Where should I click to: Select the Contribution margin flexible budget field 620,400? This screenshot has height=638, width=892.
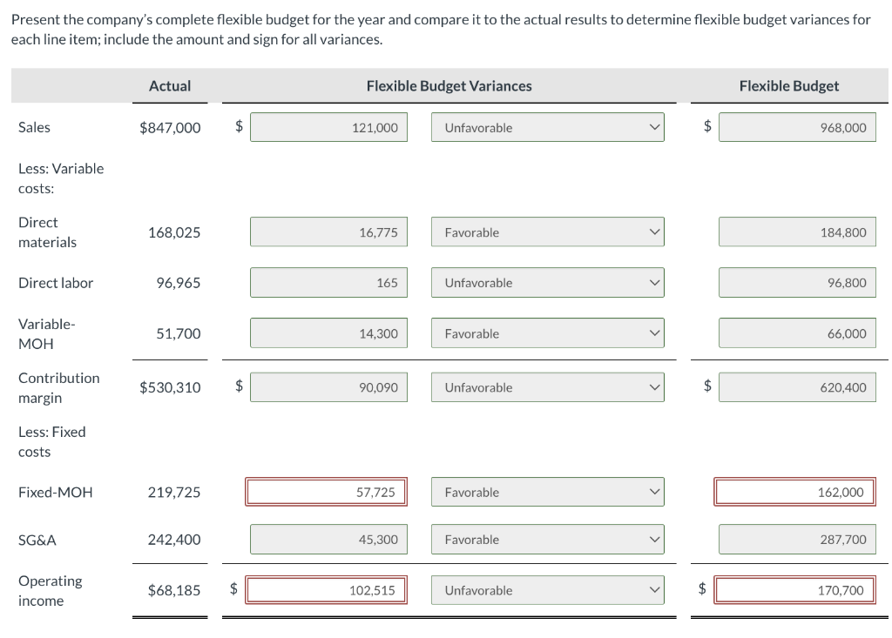(797, 387)
